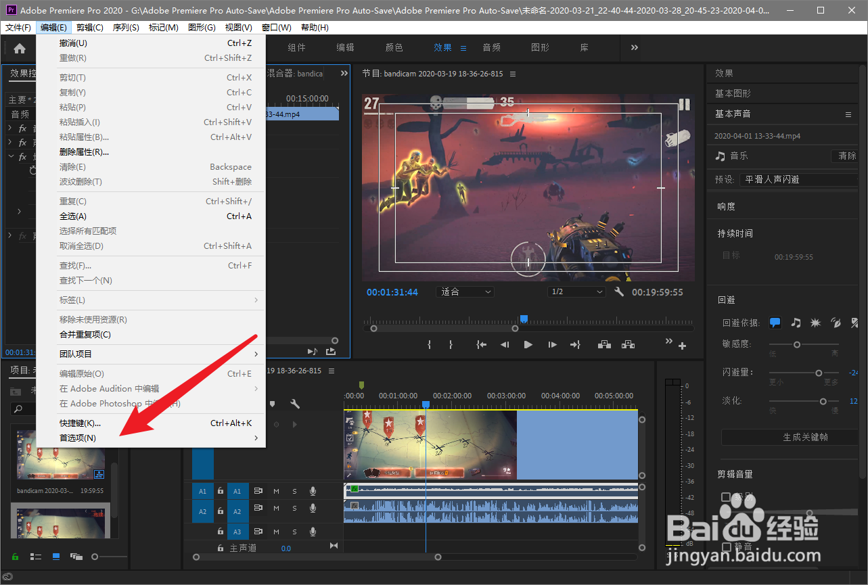Open the 平滑人声闪避 preset dropdown

click(x=798, y=179)
